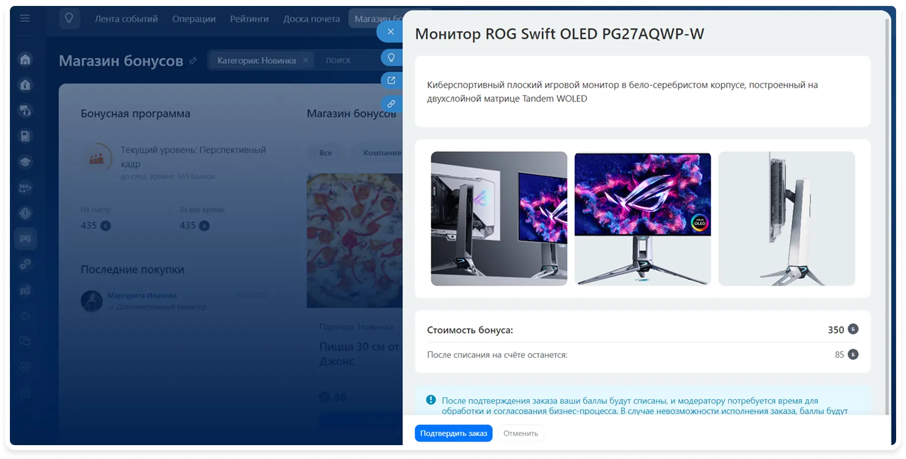Click the 350 bonus cost value

point(836,330)
